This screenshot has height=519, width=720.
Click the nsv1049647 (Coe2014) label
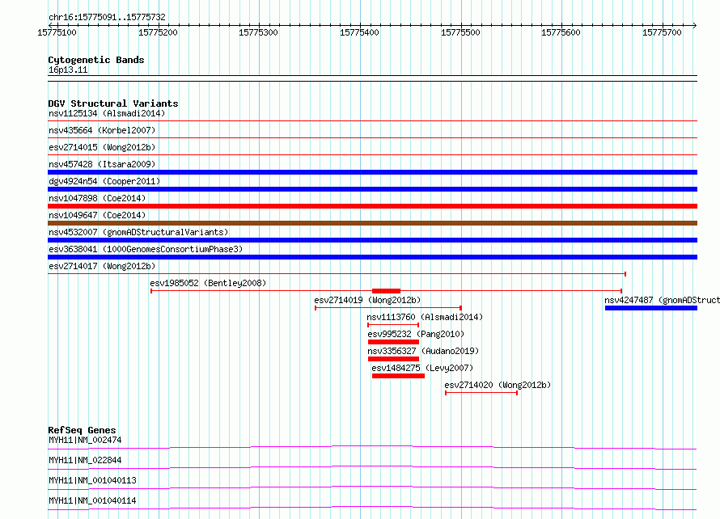point(97,215)
